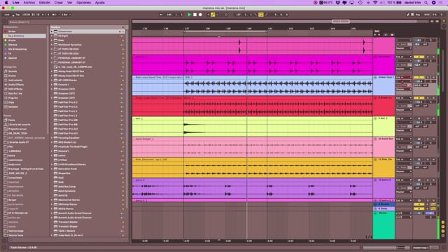448x252 pixels.
Task: Click the Stop button in transport
Action: [195, 15]
